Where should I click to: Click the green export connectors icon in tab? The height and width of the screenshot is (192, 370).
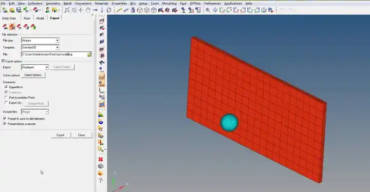(x=33, y=27)
